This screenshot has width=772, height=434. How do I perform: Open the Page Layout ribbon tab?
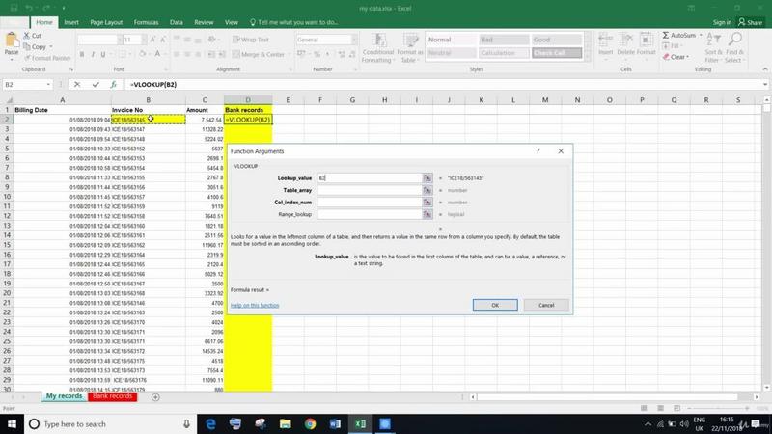tap(106, 22)
